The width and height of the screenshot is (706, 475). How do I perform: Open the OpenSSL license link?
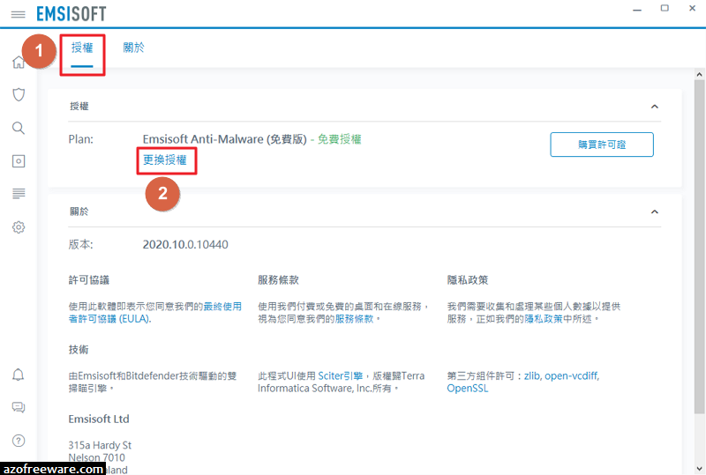click(x=468, y=388)
